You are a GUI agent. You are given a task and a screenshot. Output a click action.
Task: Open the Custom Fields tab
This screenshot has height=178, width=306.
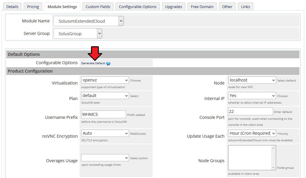98,7
